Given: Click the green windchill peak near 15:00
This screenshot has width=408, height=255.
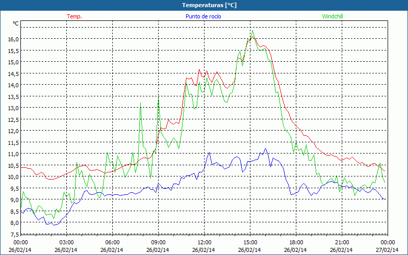Looking at the screenshot, I should (x=252, y=31).
